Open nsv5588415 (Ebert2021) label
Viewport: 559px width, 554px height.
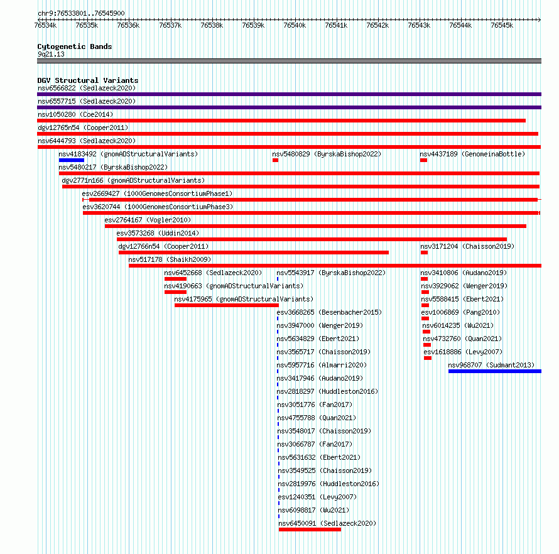462,299
